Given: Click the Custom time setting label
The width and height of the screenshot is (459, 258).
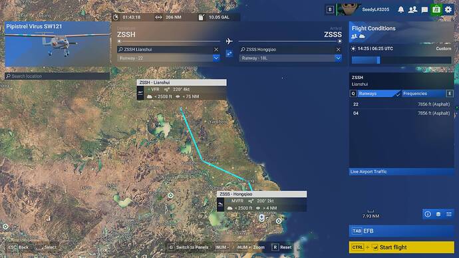Looking at the screenshot, I should [x=444, y=49].
